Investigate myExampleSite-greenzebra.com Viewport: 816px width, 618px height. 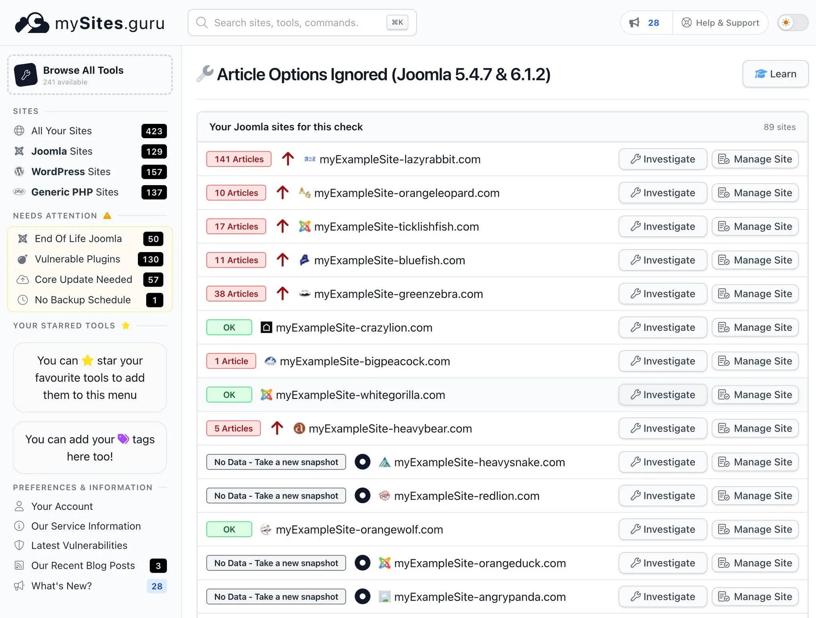(x=663, y=294)
